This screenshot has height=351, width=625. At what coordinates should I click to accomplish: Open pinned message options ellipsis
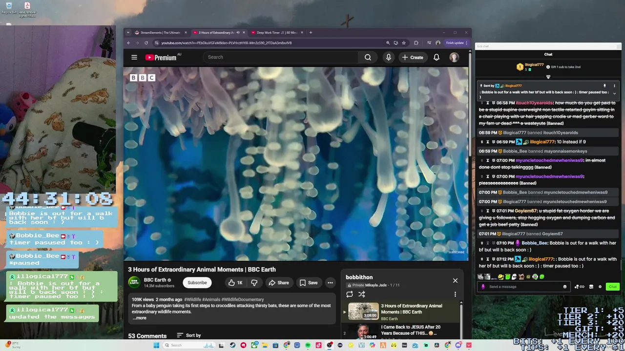tap(614, 86)
